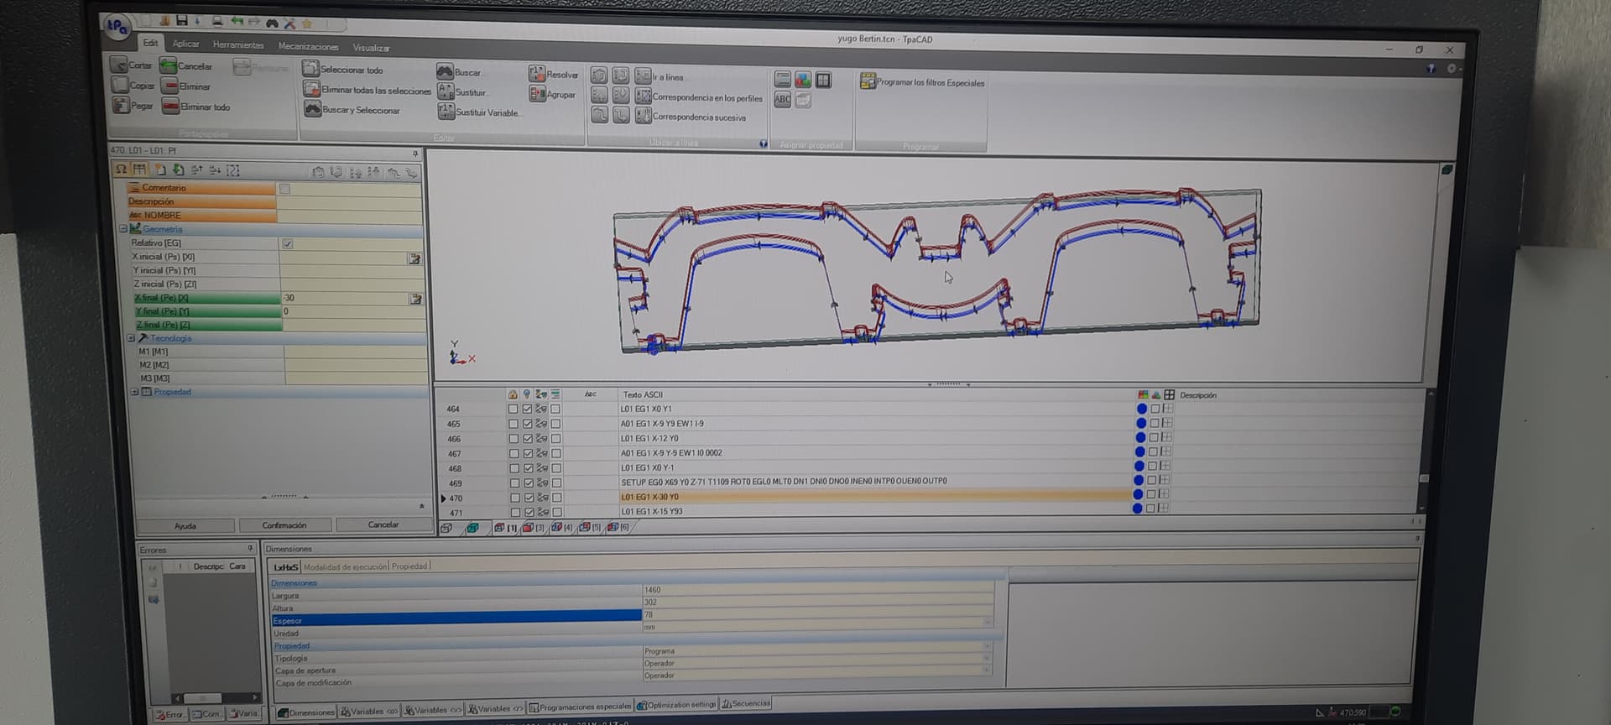
Task: Collapse the Geometría section
Action: tap(123, 229)
